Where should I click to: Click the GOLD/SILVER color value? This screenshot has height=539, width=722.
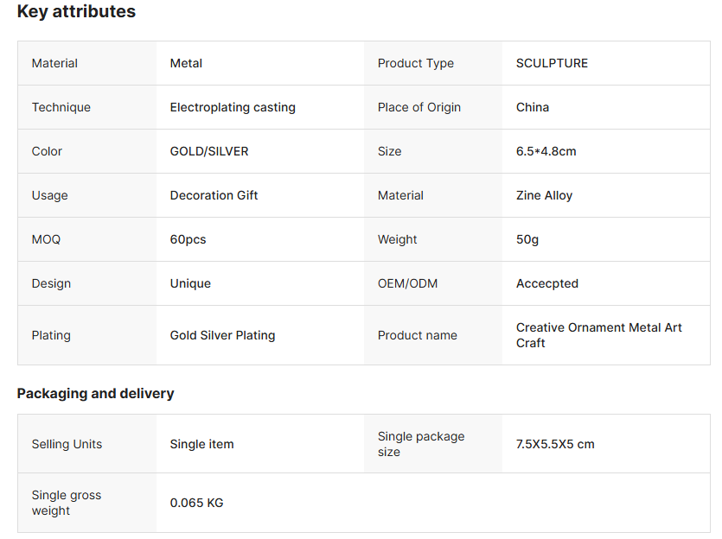(x=209, y=151)
